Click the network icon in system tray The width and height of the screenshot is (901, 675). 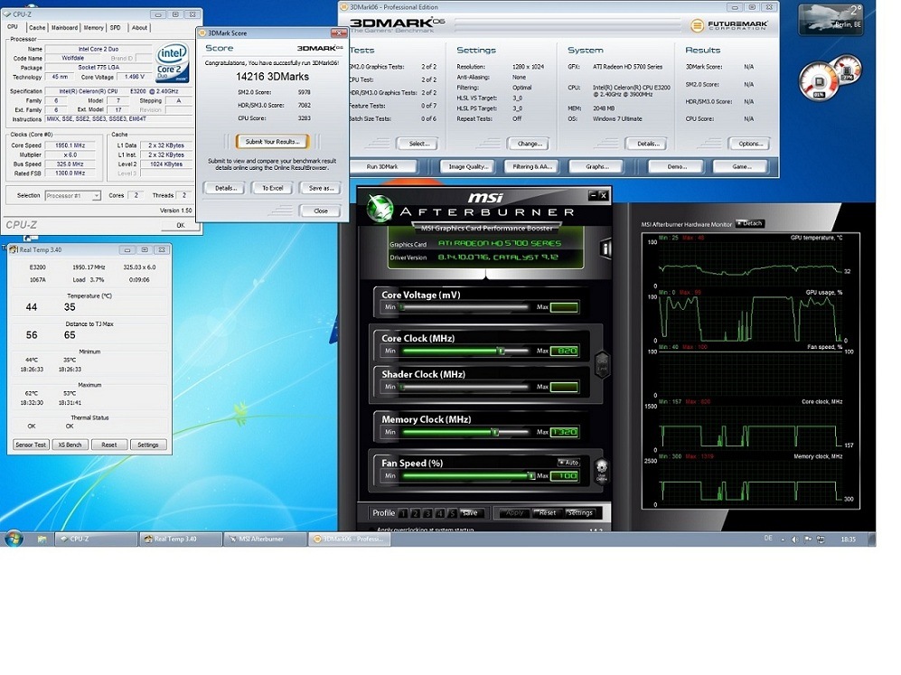pyautogui.click(x=821, y=539)
